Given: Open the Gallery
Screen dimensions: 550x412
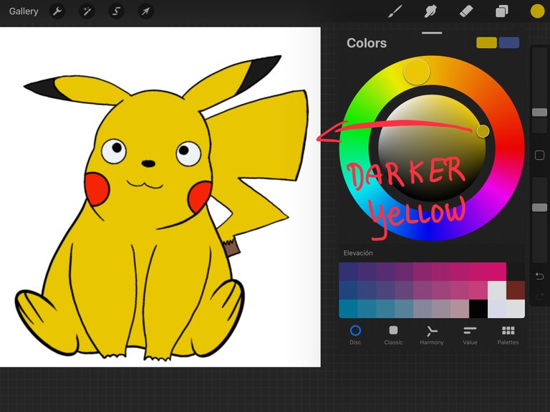Looking at the screenshot, I should (x=24, y=11).
